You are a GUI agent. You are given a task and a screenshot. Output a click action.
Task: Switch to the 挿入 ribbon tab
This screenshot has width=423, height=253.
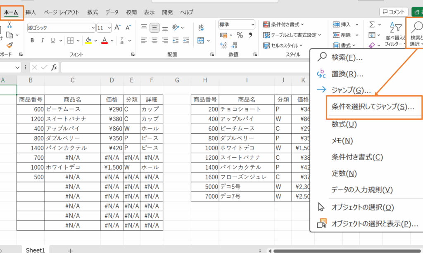coord(31,12)
